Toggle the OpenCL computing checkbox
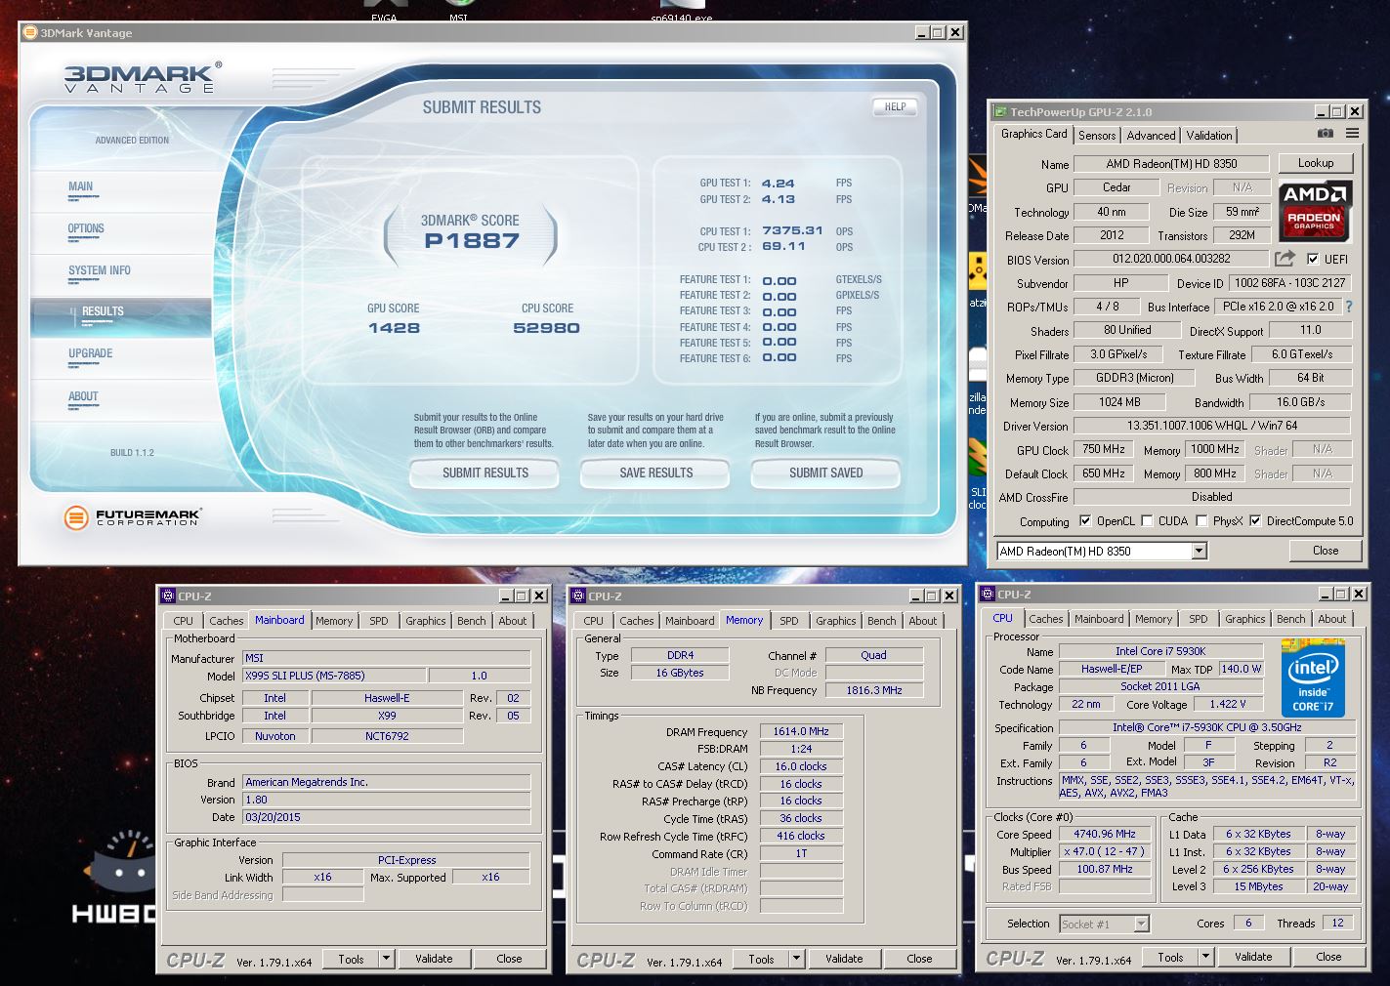The height and width of the screenshot is (986, 1390). pyautogui.click(x=1084, y=521)
